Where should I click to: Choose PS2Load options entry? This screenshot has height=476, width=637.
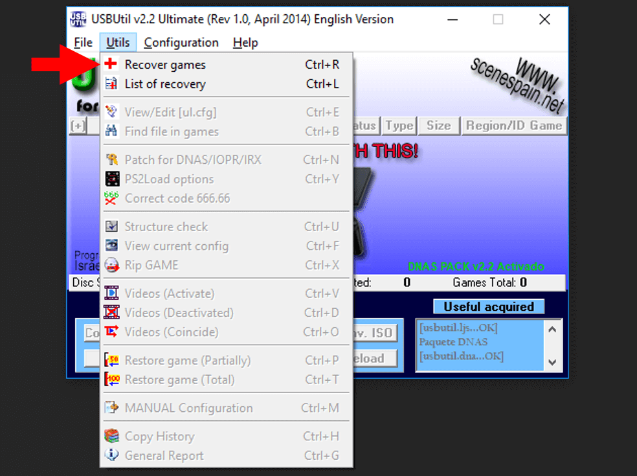click(x=227, y=179)
